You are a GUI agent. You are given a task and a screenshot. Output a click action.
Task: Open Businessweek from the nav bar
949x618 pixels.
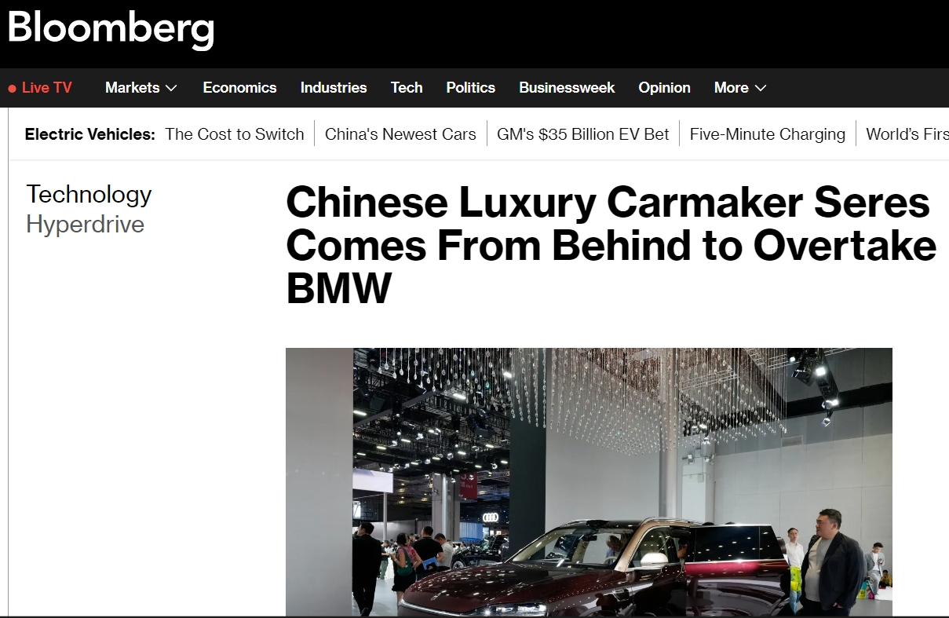click(567, 88)
